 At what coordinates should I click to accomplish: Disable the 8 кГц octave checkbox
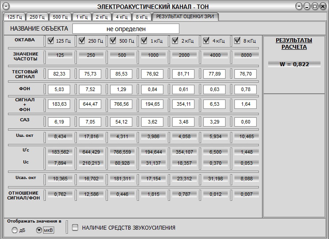click(237, 41)
